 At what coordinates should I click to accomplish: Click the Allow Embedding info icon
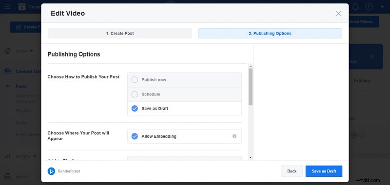(234, 136)
